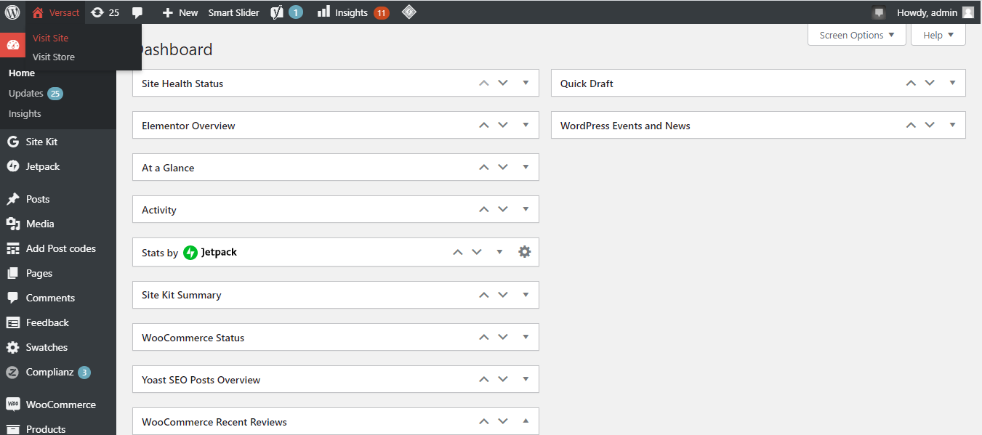Select Visit Store from the site menu
This screenshot has width=982, height=435.
click(x=54, y=57)
